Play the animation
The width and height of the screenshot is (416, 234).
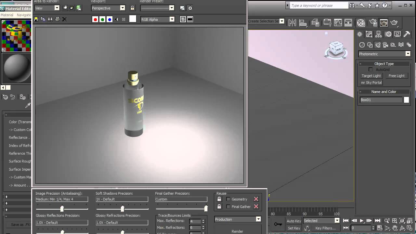[361, 221]
